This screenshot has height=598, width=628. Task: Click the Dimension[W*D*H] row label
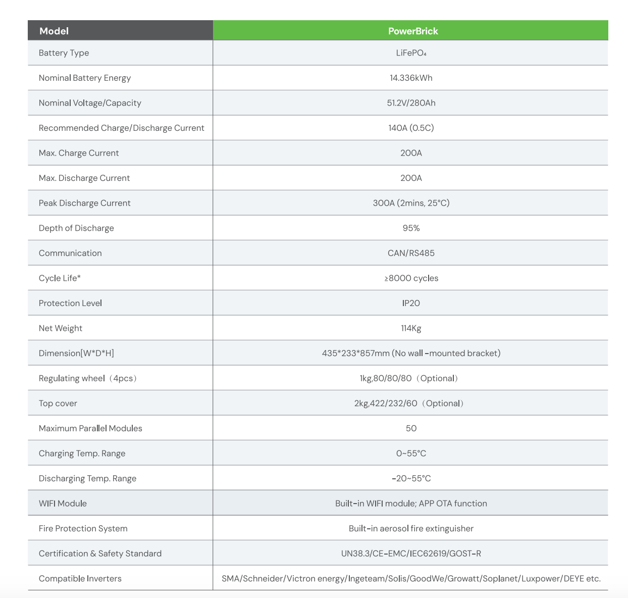coord(76,353)
